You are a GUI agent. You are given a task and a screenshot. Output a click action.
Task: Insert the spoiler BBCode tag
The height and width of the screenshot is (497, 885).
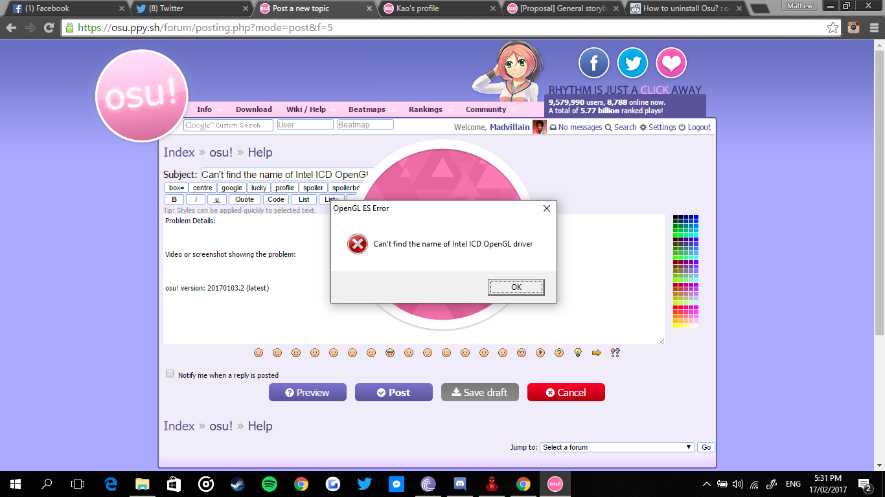(313, 188)
